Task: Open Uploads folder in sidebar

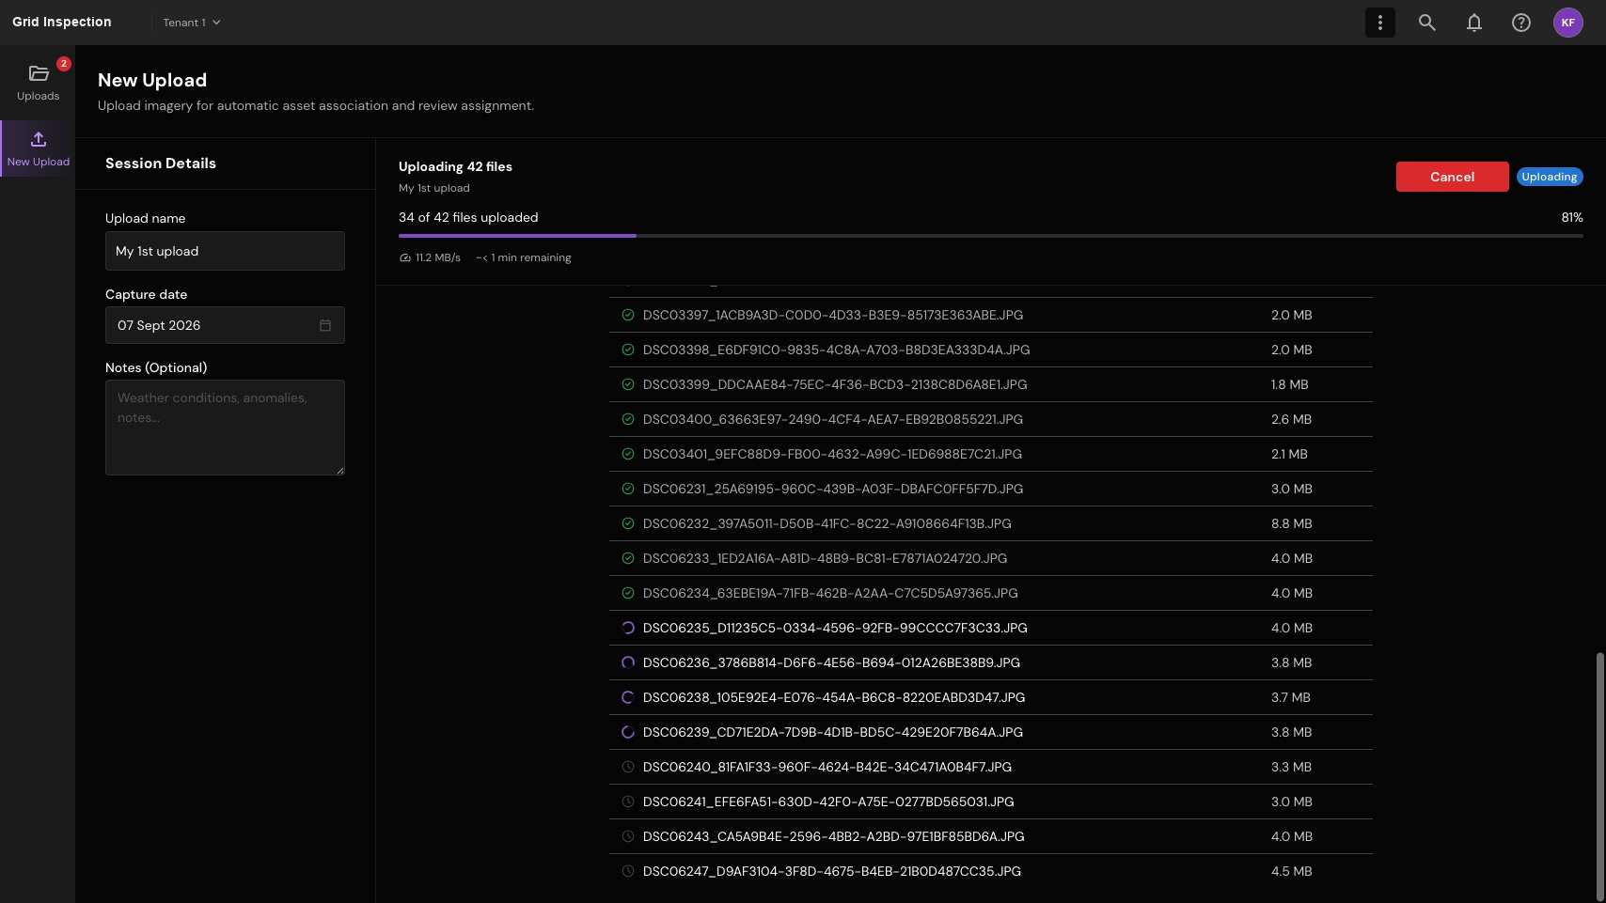Action: point(38,83)
